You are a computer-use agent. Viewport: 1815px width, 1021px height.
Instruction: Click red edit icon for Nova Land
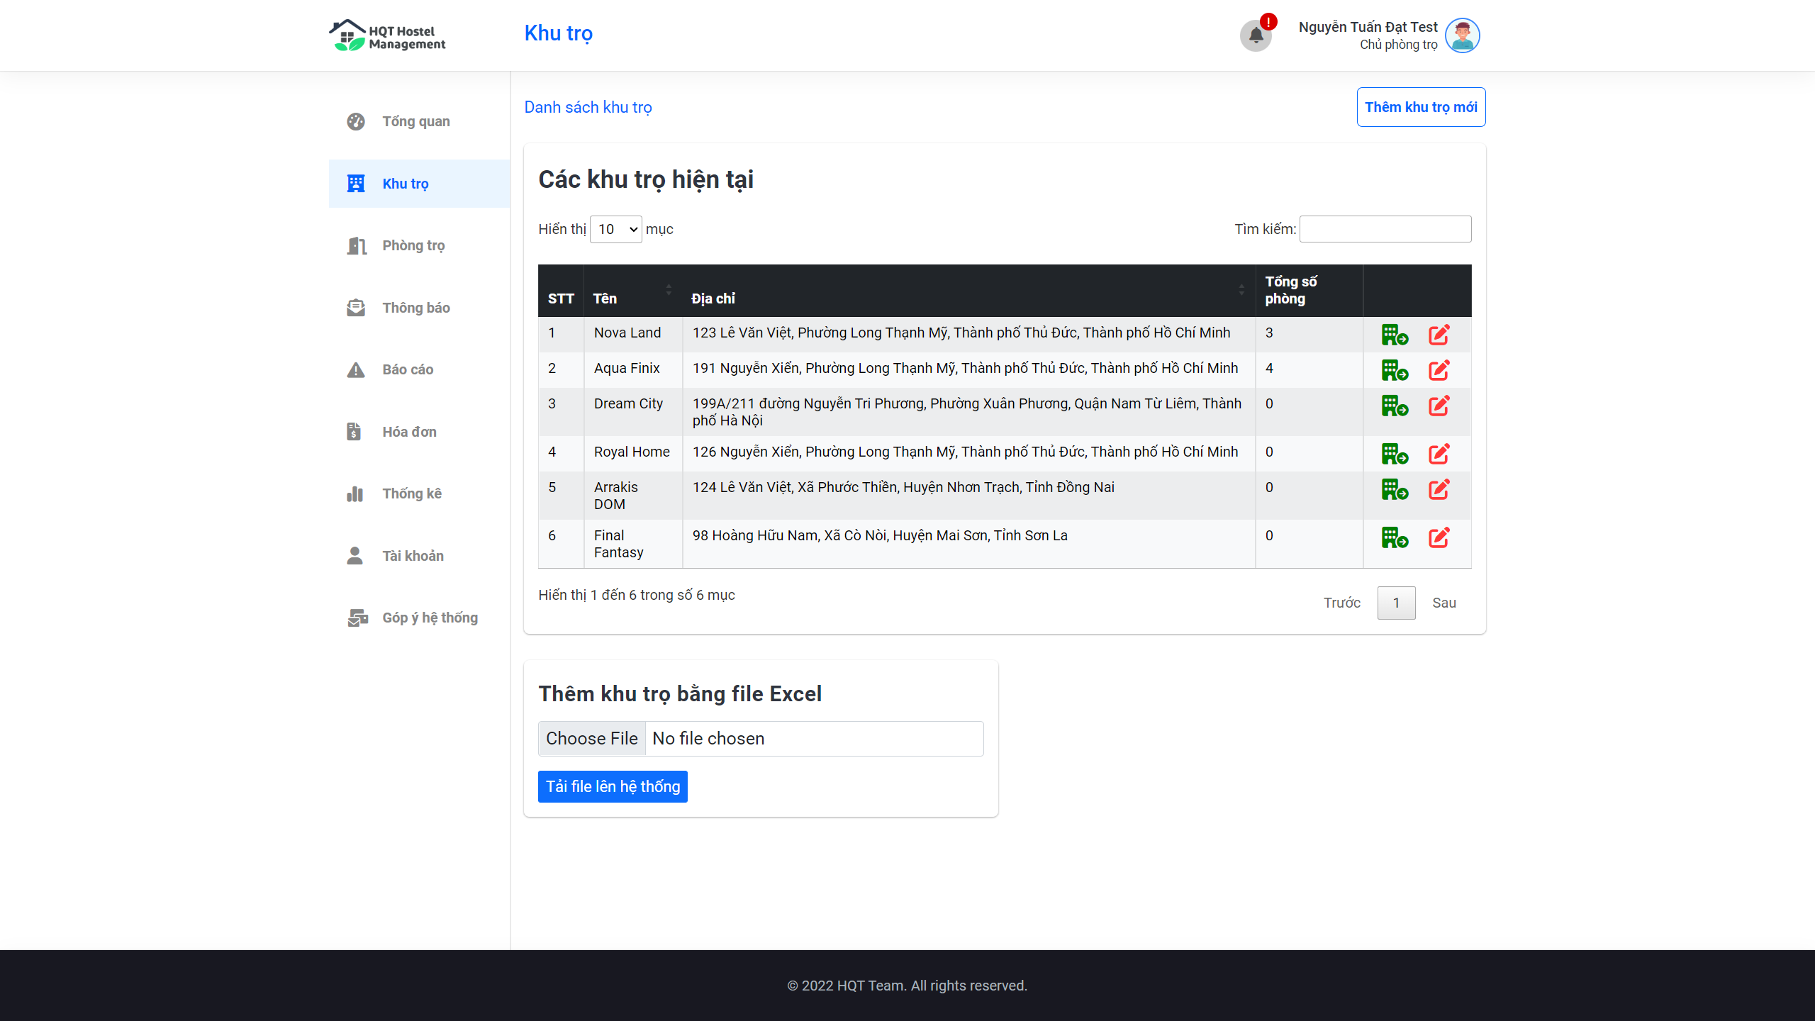point(1439,335)
